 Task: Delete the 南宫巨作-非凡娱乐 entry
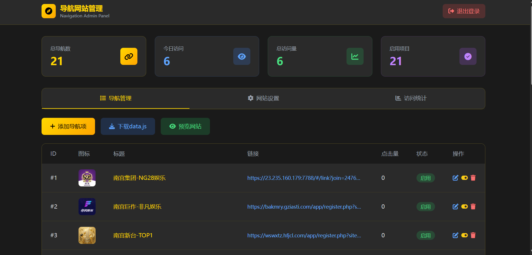point(473,207)
